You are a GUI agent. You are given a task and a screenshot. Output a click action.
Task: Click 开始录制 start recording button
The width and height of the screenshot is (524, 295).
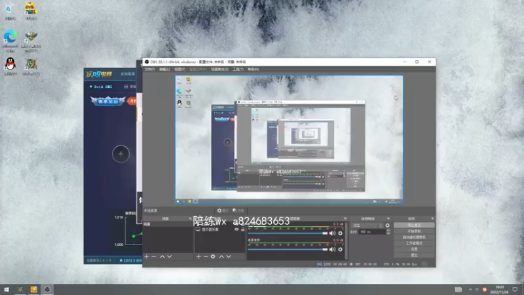click(x=414, y=231)
